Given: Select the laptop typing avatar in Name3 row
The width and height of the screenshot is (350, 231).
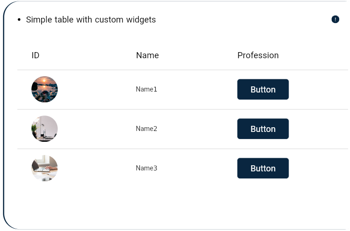Looking at the screenshot, I should pos(45,168).
